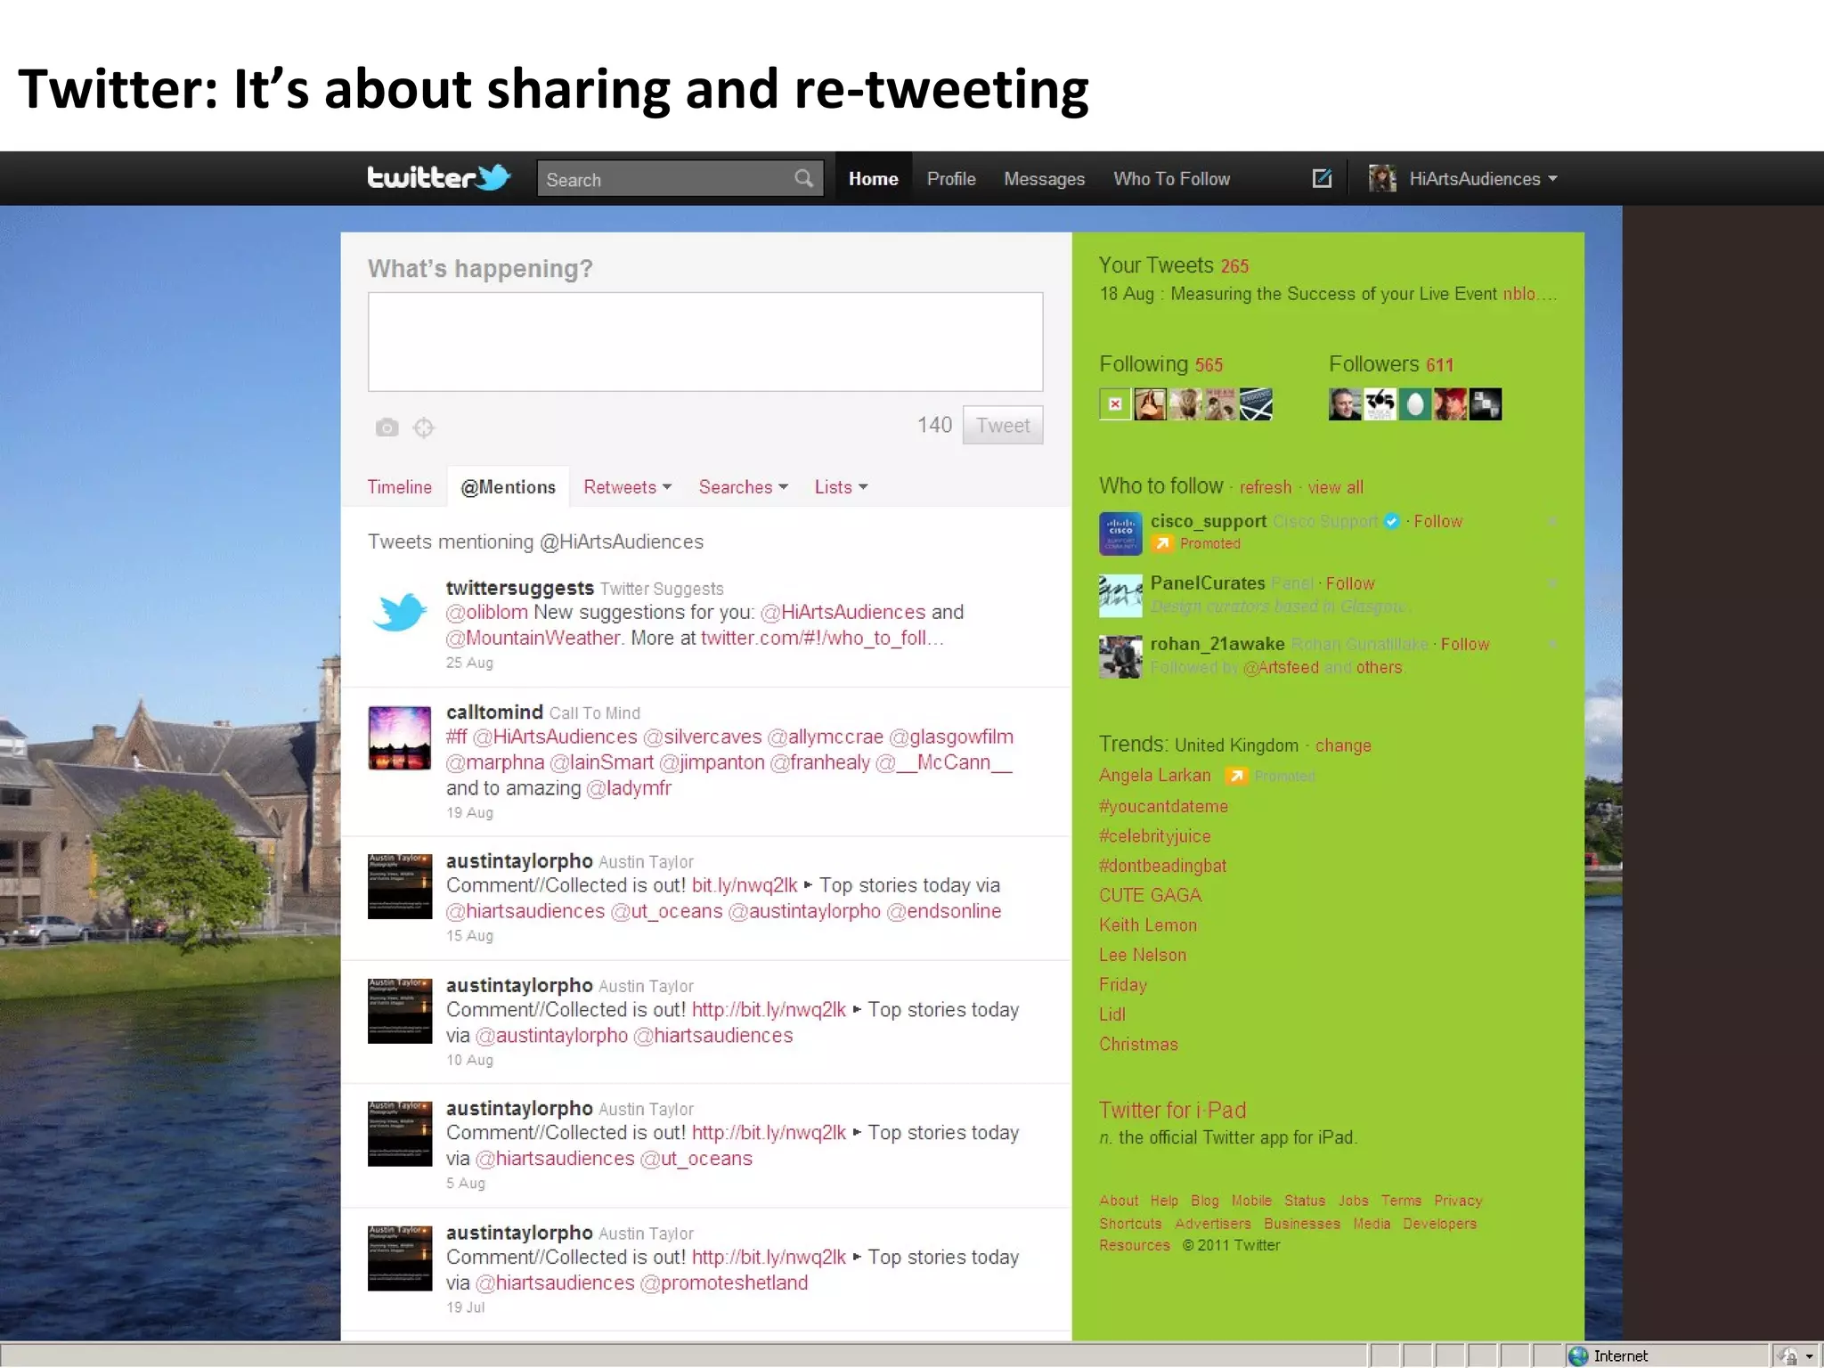Image resolution: width=1824 pixels, height=1368 pixels.
Task: Click austintaylorpho avatar on 19 Jul tweet
Action: [x=400, y=1258]
